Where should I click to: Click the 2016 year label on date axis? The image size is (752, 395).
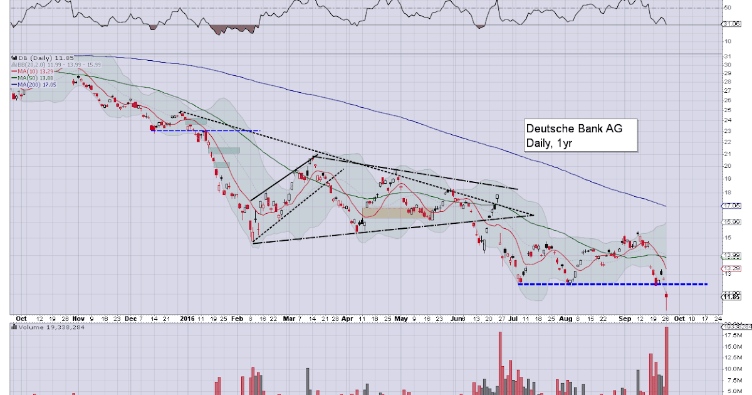pos(188,318)
